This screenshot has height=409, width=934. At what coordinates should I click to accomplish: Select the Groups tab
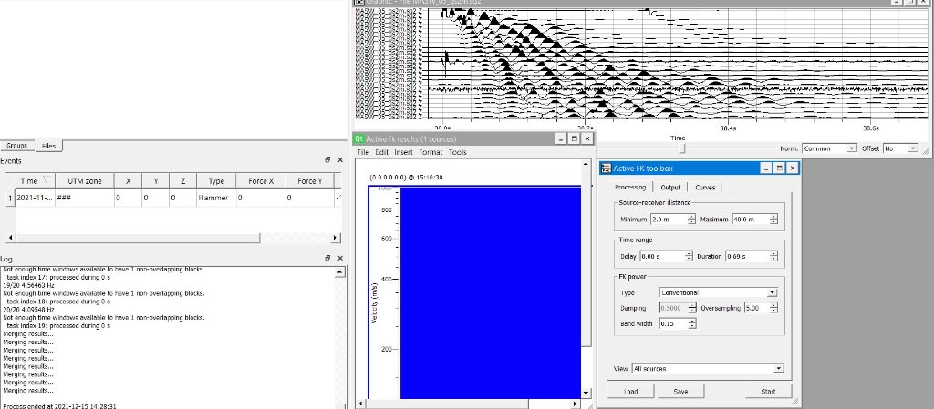16,146
